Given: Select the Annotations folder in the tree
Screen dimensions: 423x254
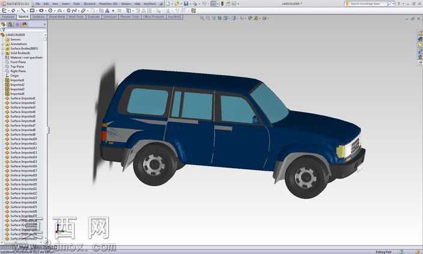Looking at the screenshot, I should click(x=19, y=44).
